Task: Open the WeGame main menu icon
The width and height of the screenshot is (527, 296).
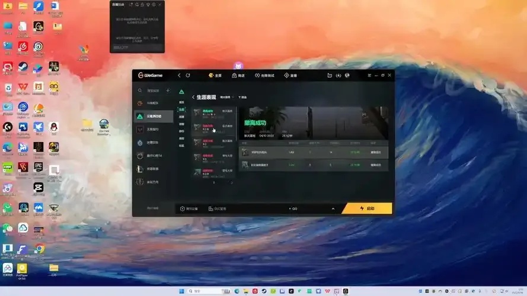Action: pyautogui.click(x=369, y=76)
